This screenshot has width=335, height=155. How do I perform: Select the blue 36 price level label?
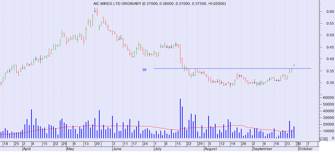pyautogui.click(x=144, y=70)
